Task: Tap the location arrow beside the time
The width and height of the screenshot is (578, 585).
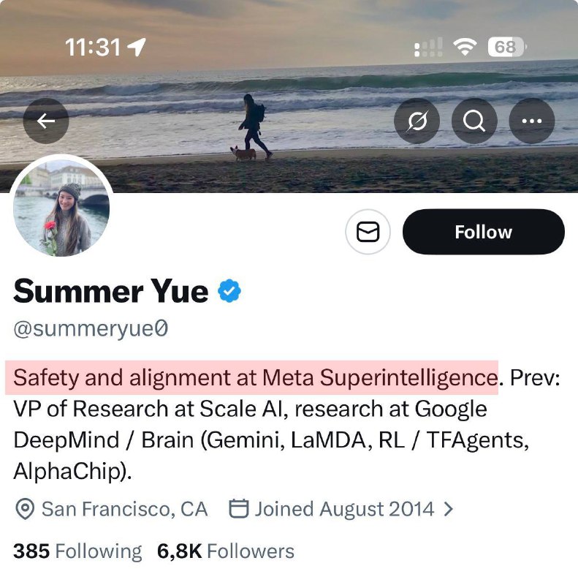Action: (x=137, y=48)
